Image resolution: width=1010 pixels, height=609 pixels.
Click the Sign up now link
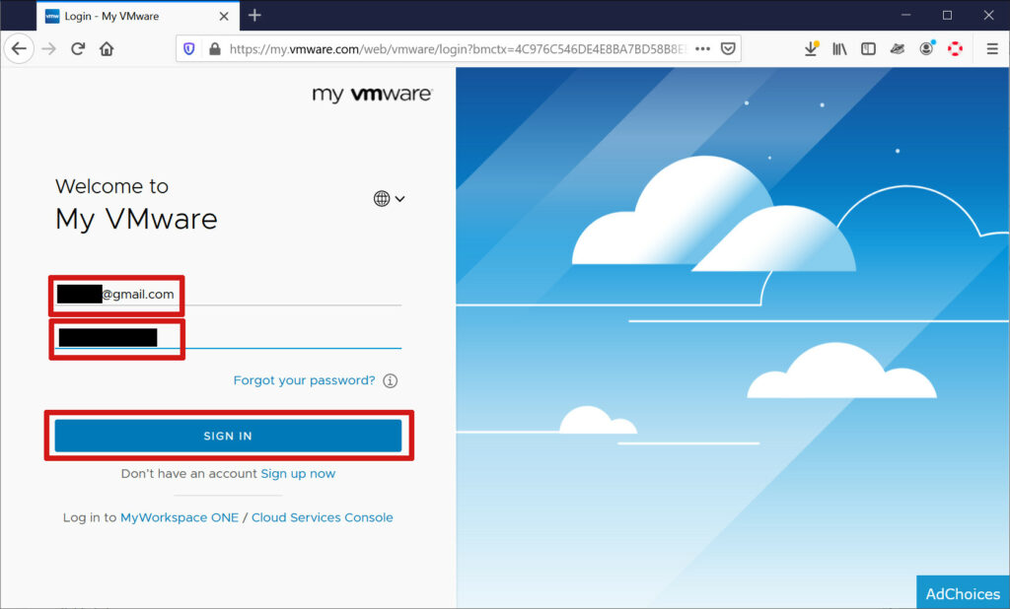point(298,474)
